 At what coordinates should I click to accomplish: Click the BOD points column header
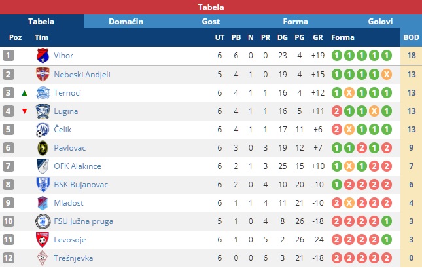click(411, 37)
